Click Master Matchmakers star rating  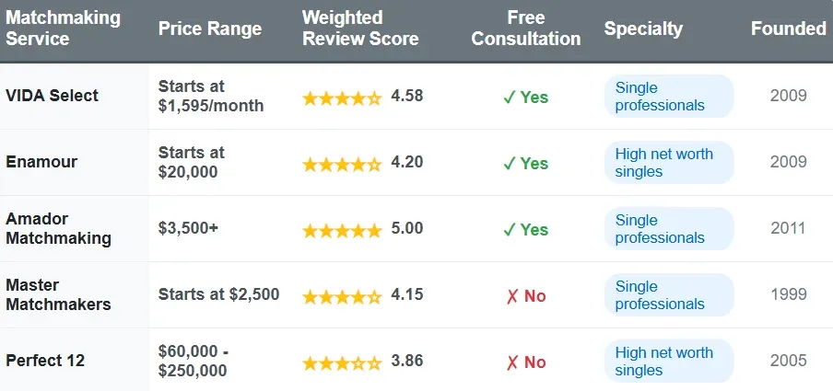[342, 296]
